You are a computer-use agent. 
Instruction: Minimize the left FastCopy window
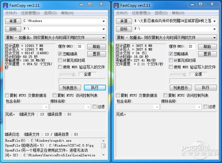click(81, 4)
